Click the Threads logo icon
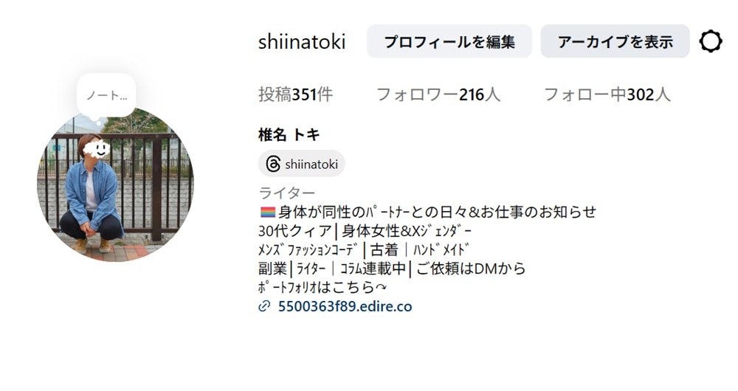 tap(273, 164)
